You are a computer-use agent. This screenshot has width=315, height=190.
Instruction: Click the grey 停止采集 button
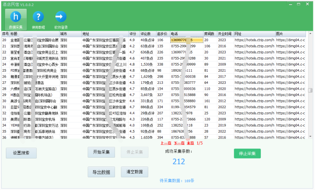coord(135,152)
